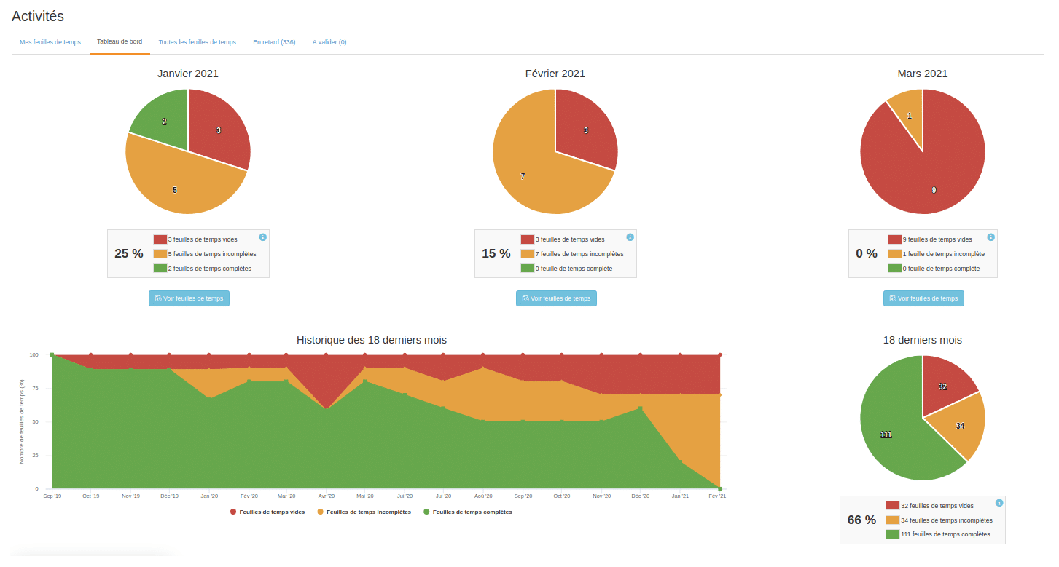Click the orange slice in Février 2021 pie
The width and height of the screenshot is (1059, 567).
tap(532, 175)
